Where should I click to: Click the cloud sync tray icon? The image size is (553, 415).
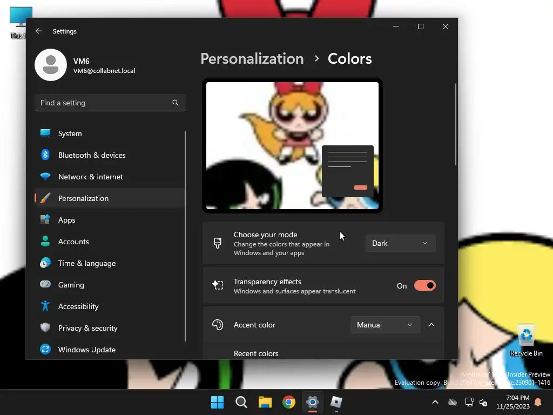click(x=453, y=402)
